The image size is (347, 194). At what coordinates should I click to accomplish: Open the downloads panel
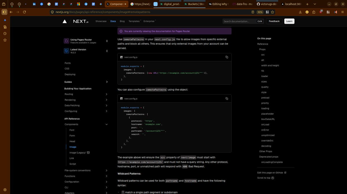(300, 12)
